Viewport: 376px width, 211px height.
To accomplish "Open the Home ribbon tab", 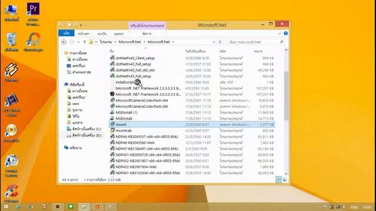I will coord(83,34).
